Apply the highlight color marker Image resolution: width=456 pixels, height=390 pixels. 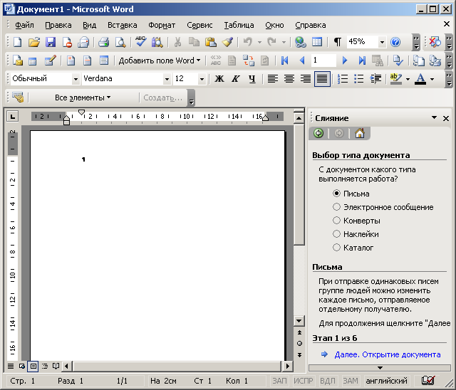click(395, 79)
